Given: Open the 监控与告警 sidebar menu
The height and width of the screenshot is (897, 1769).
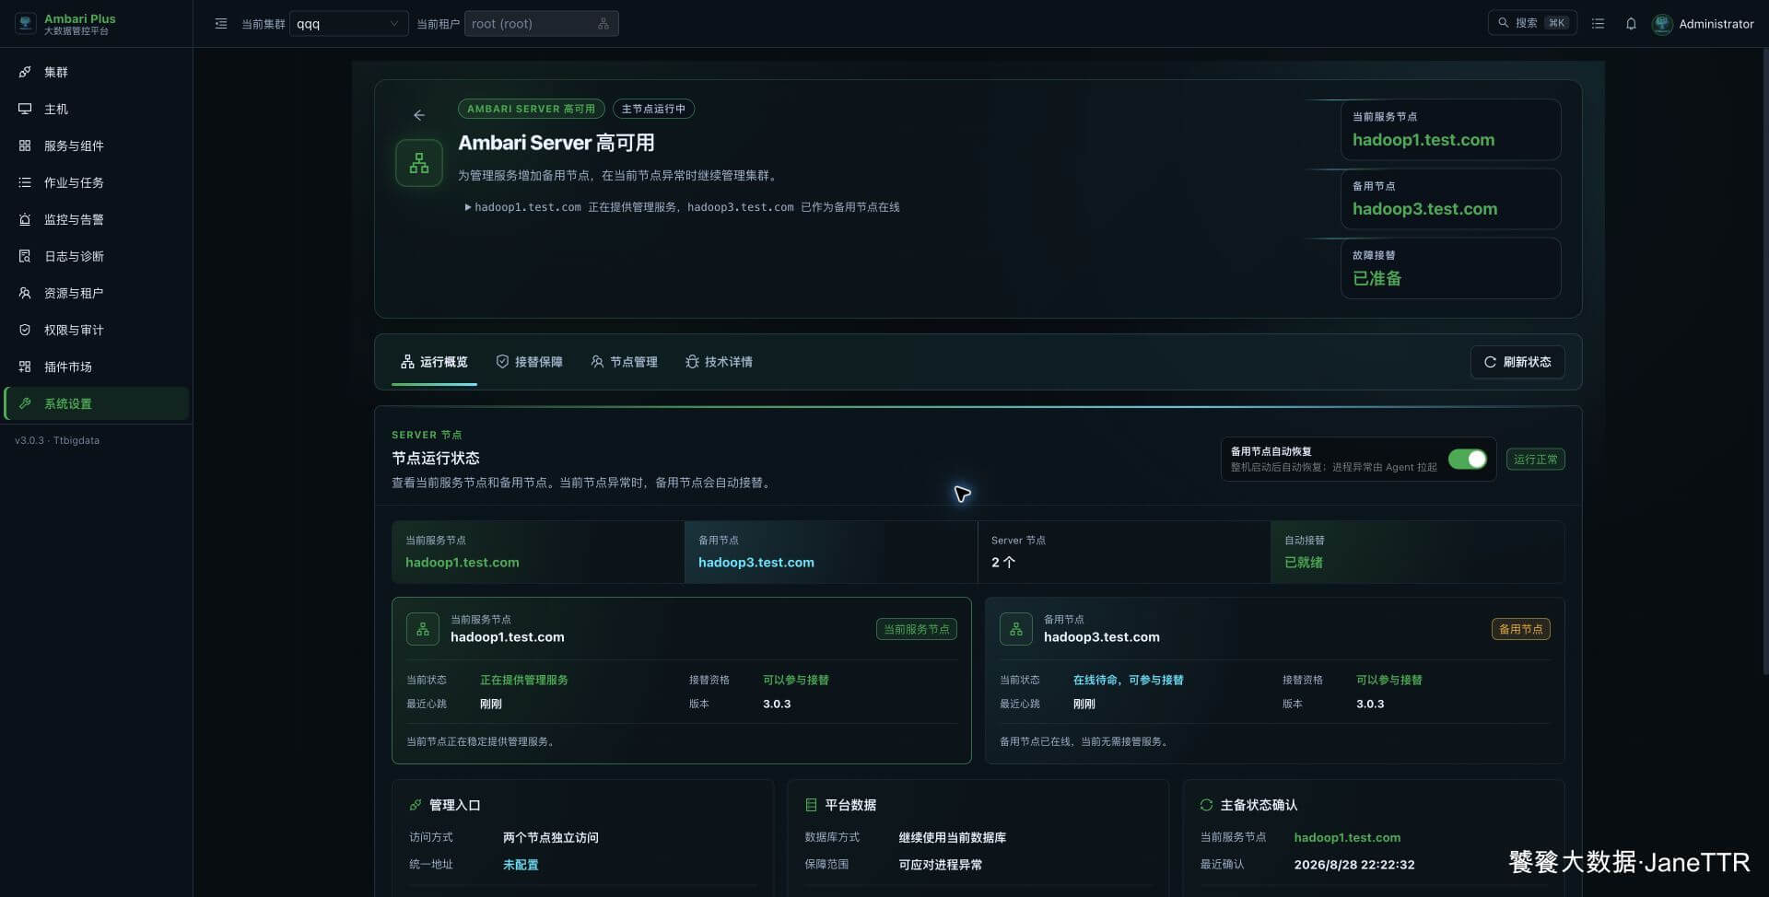Looking at the screenshot, I should (x=96, y=219).
